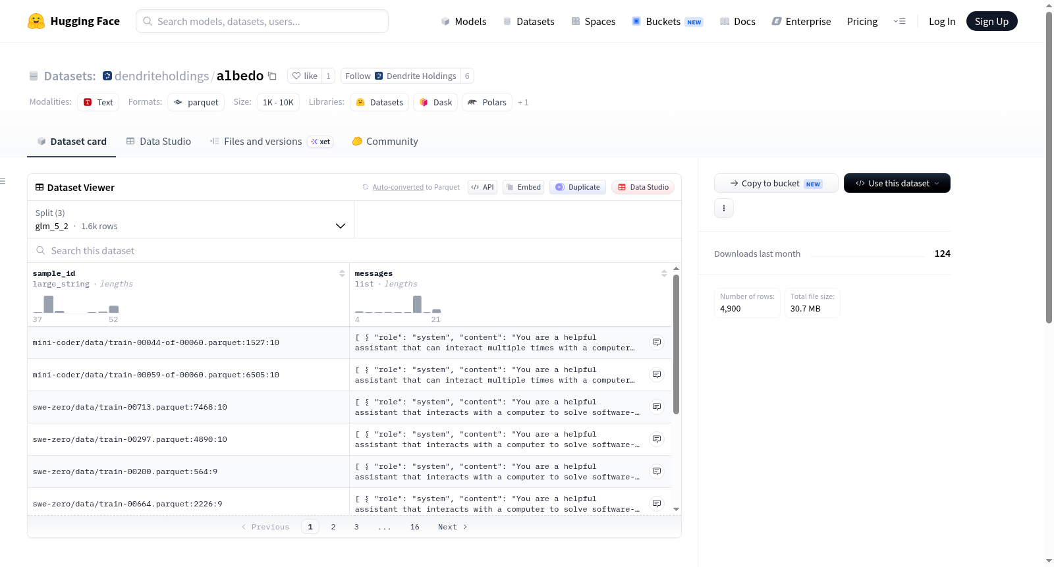Open the left sidebar table-of-contents icon
Viewport: 1054px width, 567px height.
coord(3,181)
